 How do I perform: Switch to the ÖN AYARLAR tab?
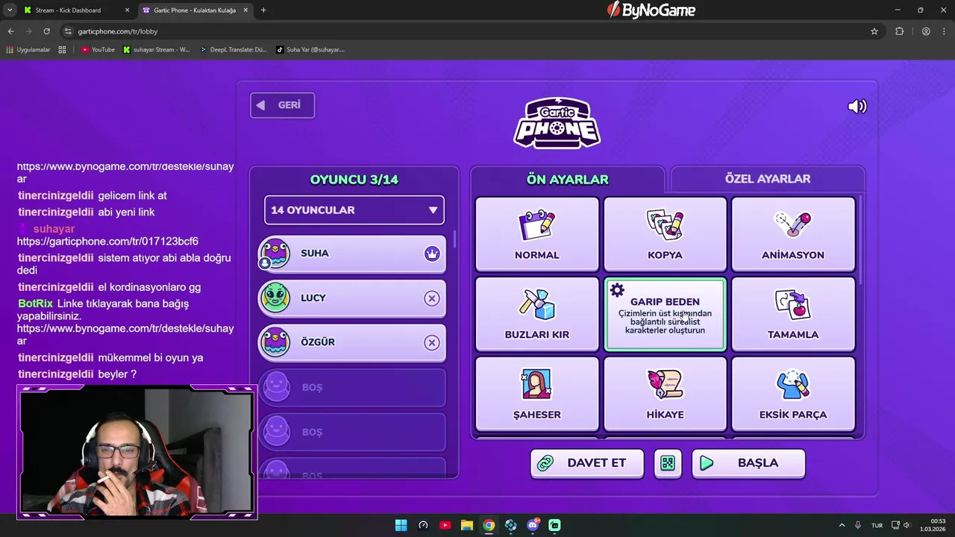(568, 179)
